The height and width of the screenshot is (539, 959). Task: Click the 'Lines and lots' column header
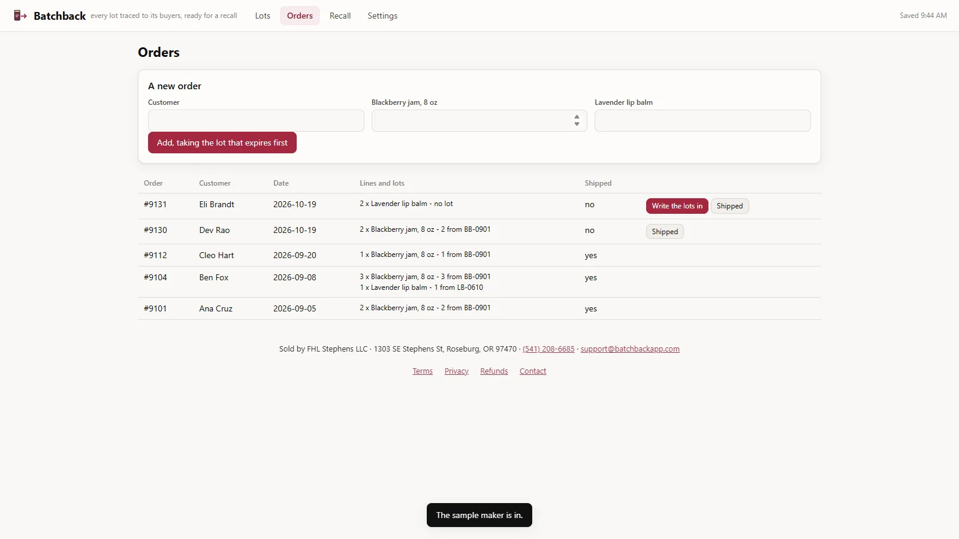click(x=382, y=183)
